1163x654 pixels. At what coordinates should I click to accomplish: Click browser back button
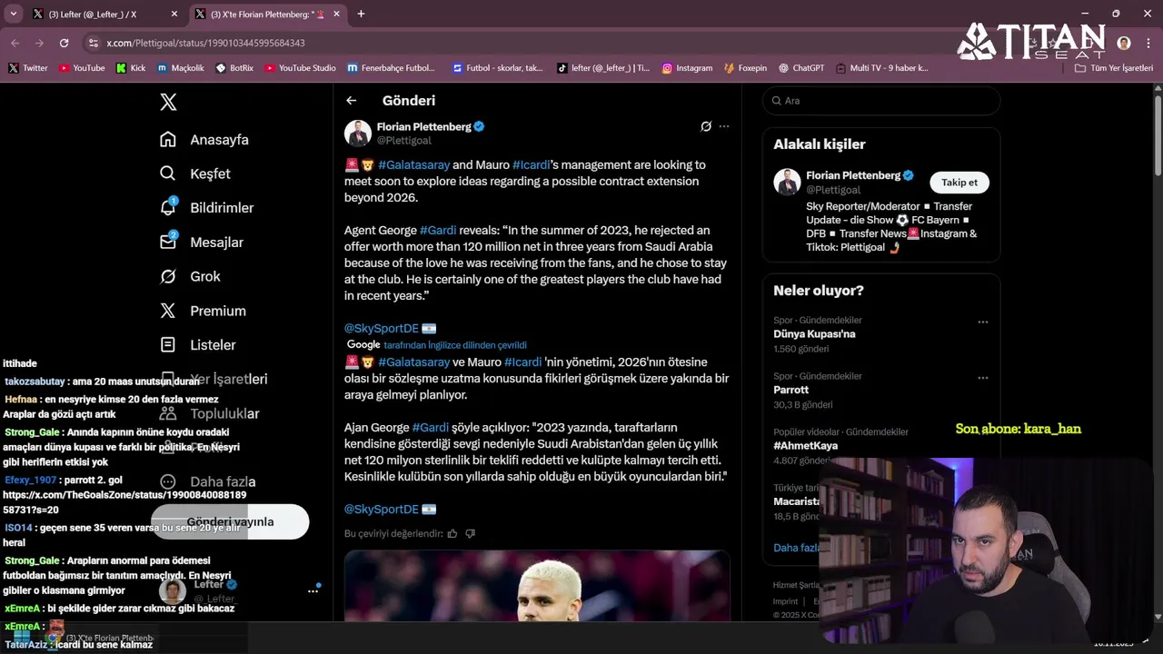(x=15, y=43)
